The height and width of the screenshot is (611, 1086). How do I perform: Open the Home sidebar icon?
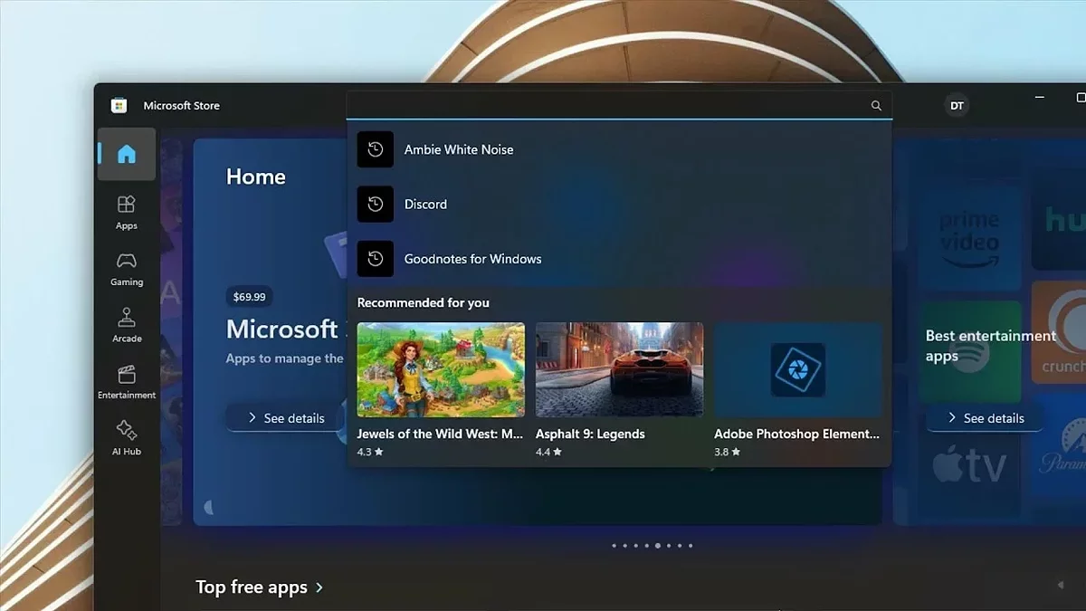(x=127, y=154)
